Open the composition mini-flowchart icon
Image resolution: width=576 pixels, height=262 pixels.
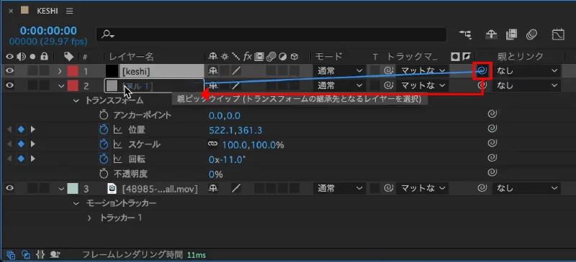[x=466, y=34]
